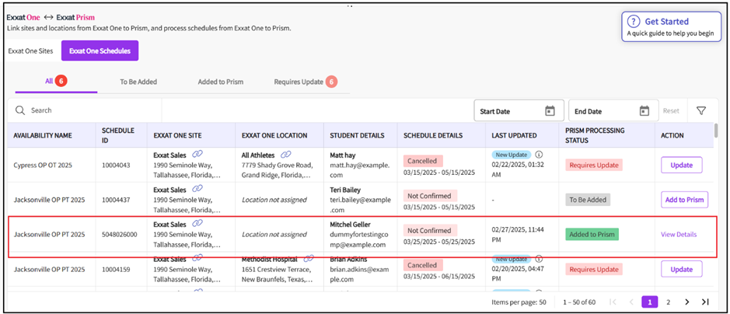Open the Start Date calendar icon
Viewport: 730px width, 314px height.
(550, 111)
